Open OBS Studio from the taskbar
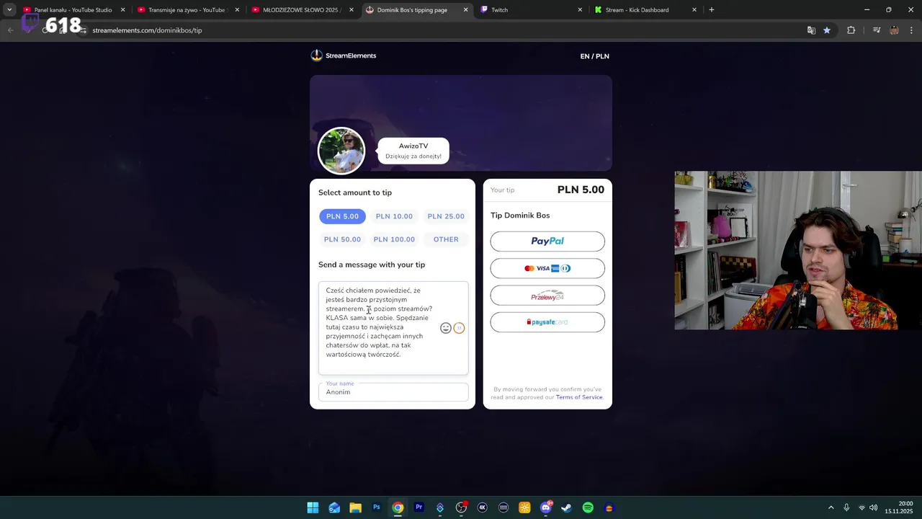922x519 pixels. click(461, 507)
